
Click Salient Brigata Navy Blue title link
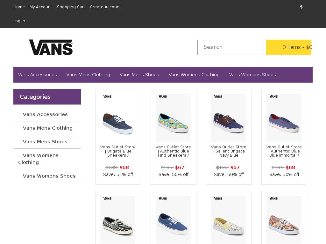229,151
